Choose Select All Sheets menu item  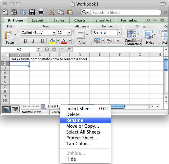point(85,132)
